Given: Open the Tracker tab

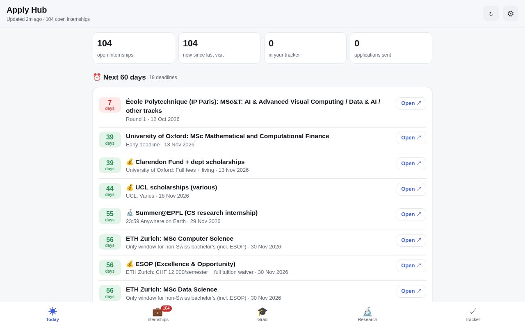Looking at the screenshot, I should coord(472,314).
